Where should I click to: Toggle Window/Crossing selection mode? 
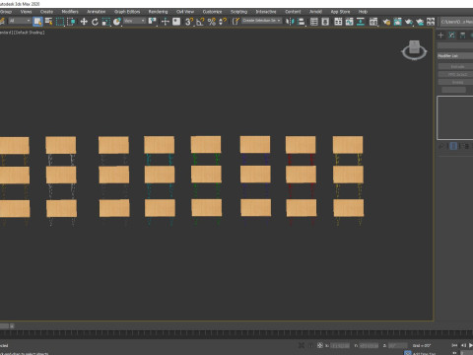[71, 22]
